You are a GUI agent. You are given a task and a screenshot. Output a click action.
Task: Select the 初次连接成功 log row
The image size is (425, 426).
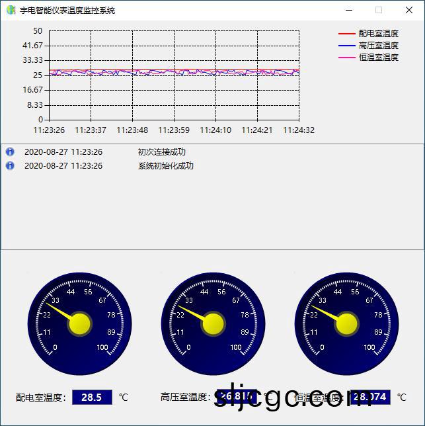pyautogui.click(x=161, y=151)
